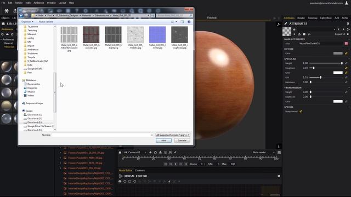Adjust the Specular Roughness slider

326,68
